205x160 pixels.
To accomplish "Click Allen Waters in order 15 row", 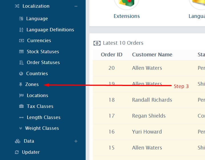I will (x=147, y=148).
